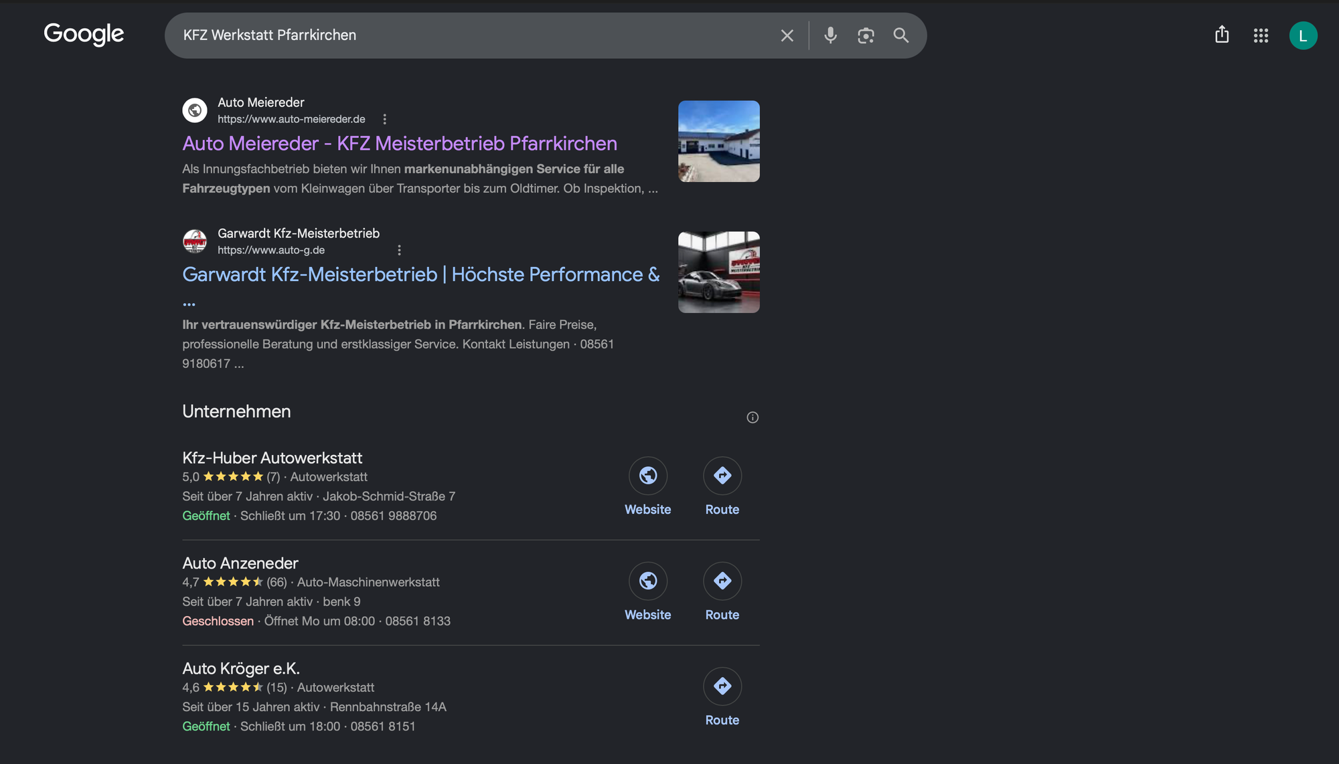Click Route label under Auto Anzeneder
The image size is (1339, 764).
722,615
